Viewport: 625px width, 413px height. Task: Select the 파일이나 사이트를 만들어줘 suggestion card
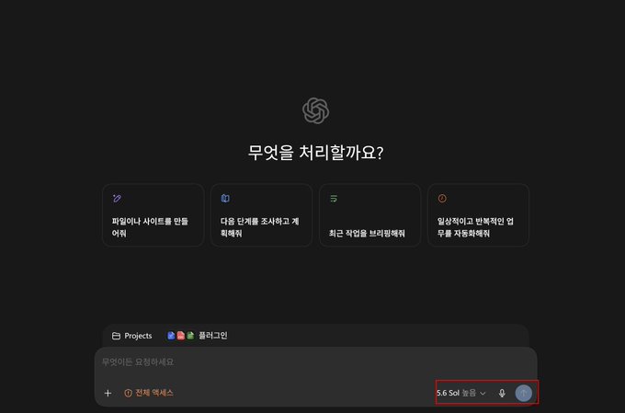pyautogui.click(x=153, y=215)
